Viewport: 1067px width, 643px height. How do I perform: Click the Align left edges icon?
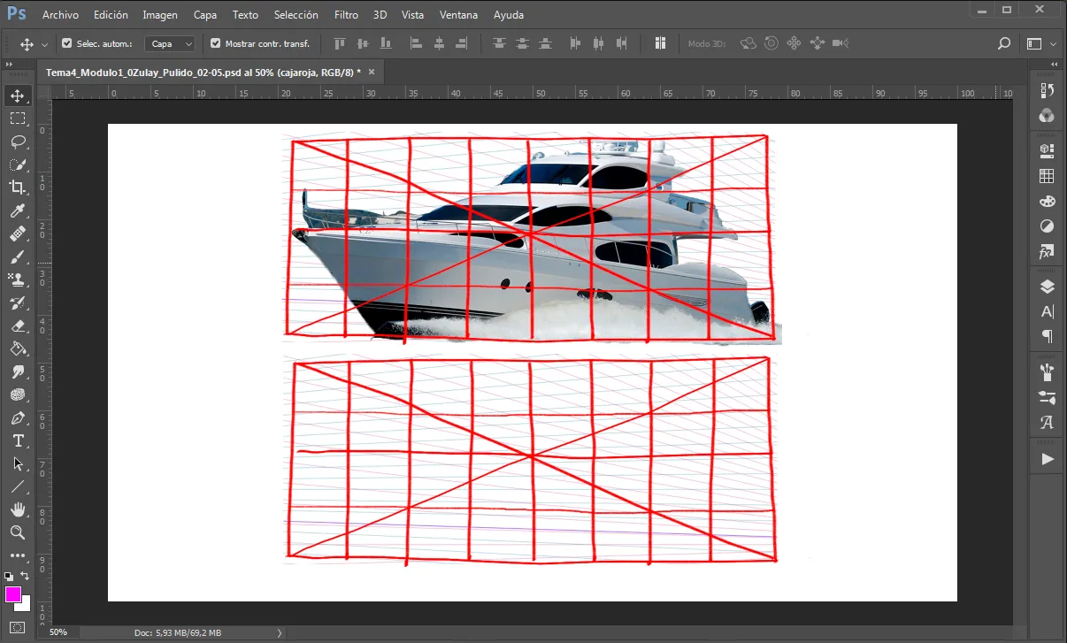pos(416,43)
